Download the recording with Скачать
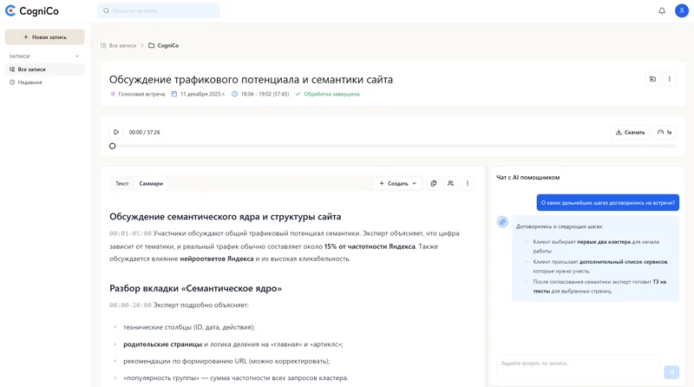This screenshot has width=694, height=387. [x=631, y=133]
